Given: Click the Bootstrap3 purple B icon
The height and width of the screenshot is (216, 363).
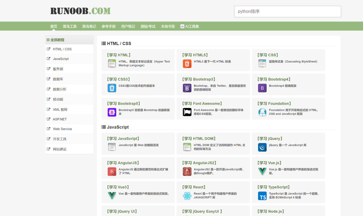Looking at the screenshot, I should click(x=187, y=88).
